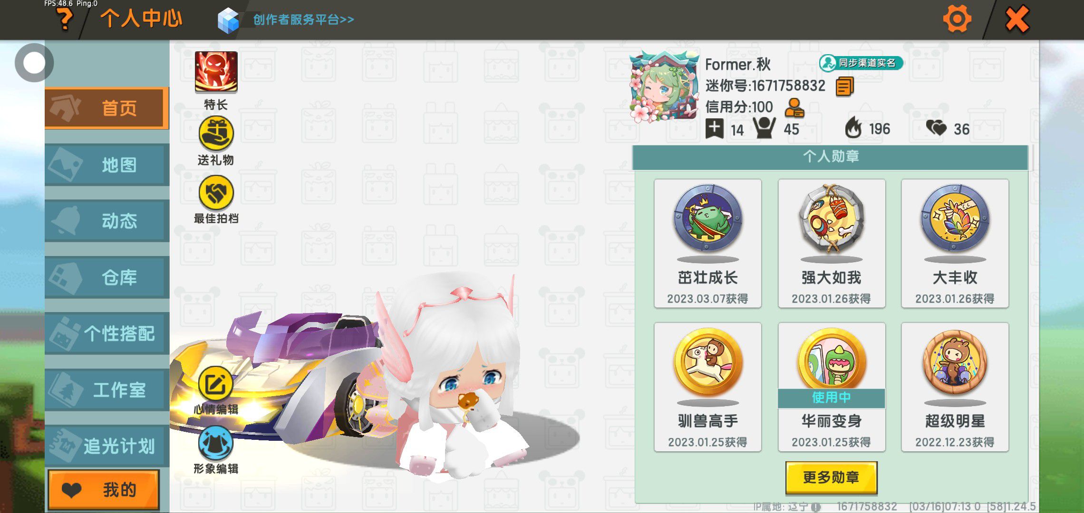Select the 首页 home tab
This screenshot has height=513, width=1084.
[107, 108]
